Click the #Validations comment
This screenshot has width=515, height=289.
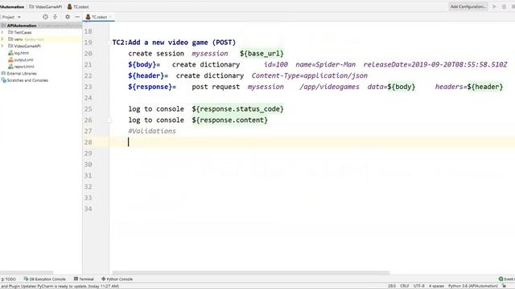pyautogui.click(x=152, y=131)
